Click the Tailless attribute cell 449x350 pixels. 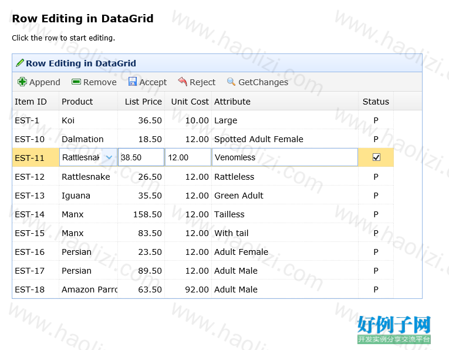pyautogui.click(x=285, y=214)
